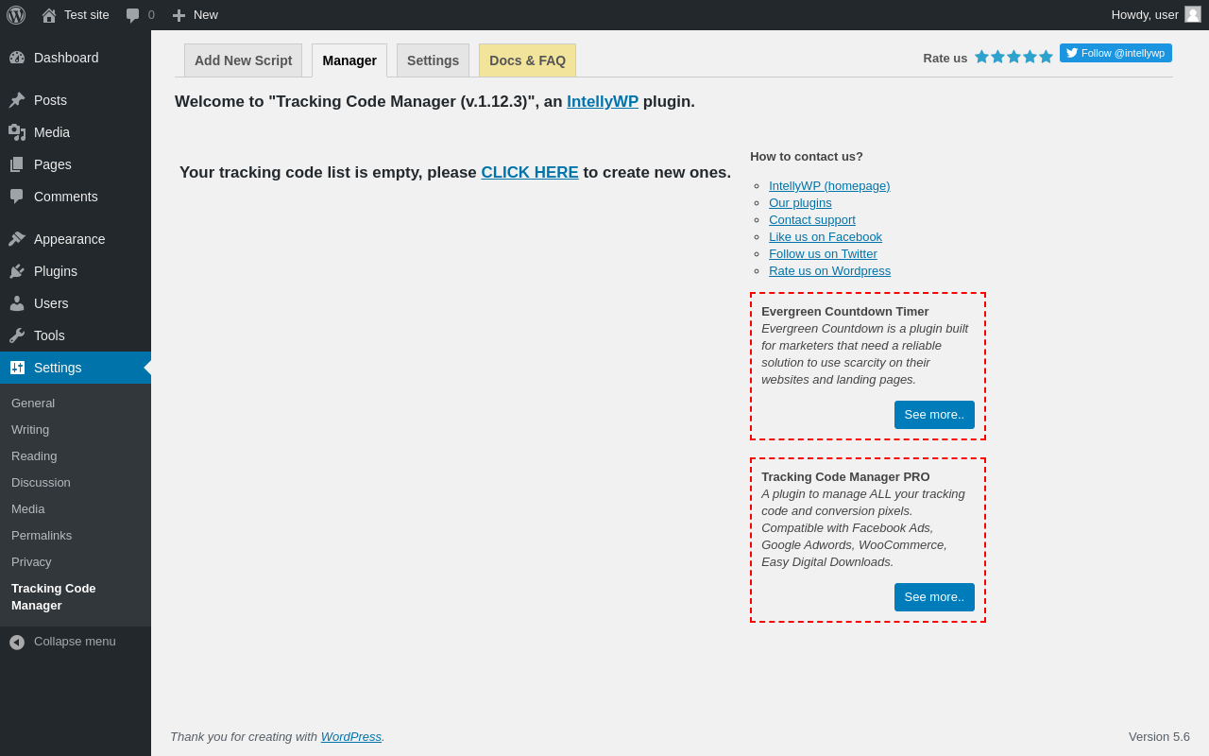
Task: Click the Twitter bird icon
Action: (x=1072, y=53)
